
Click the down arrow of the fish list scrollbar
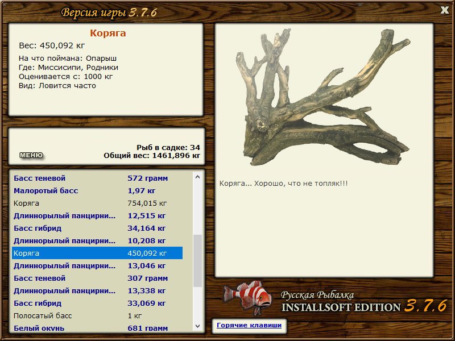click(197, 326)
